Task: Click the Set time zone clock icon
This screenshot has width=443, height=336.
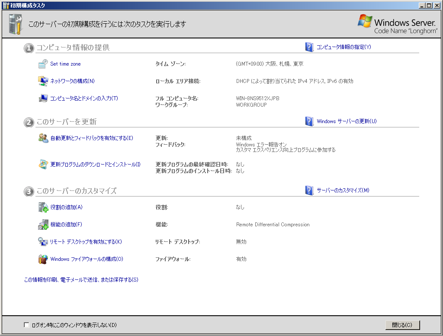Action: coord(43,64)
